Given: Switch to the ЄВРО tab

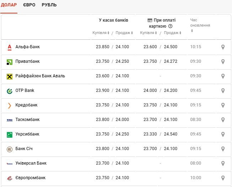Looking at the screenshot, I should pyautogui.click(x=29, y=5).
